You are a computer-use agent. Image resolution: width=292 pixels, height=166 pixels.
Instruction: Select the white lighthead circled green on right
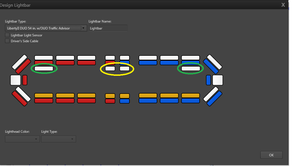tap(190, 69)
